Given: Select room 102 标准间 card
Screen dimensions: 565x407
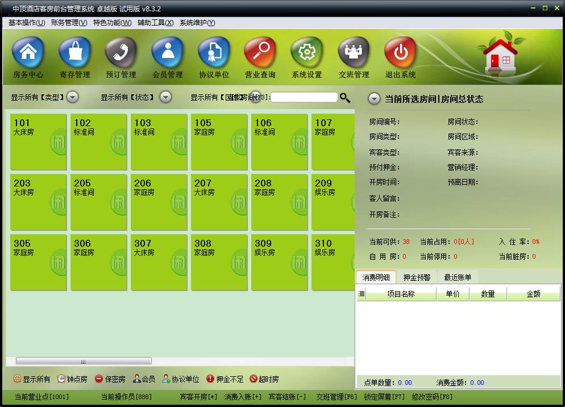Looking at the screenshot, I should coord(99,142).
